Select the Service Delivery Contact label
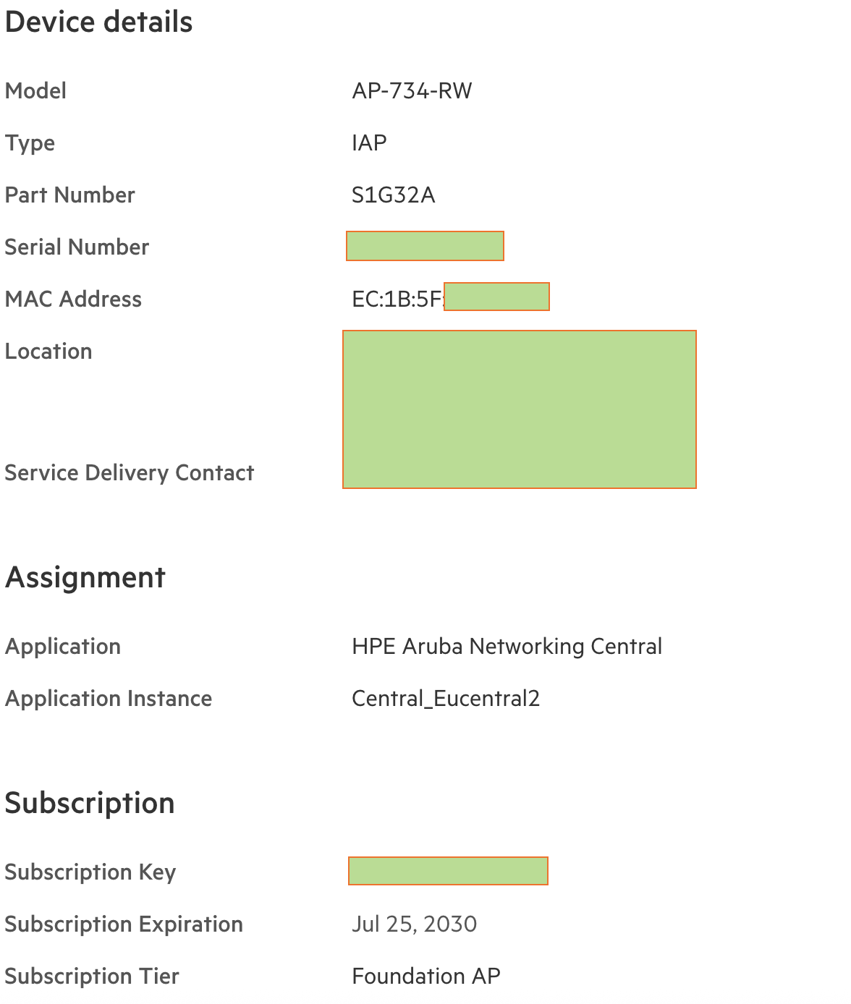Screen dimensions: 851x1004 pyautogui.click(x=130, y=473)
